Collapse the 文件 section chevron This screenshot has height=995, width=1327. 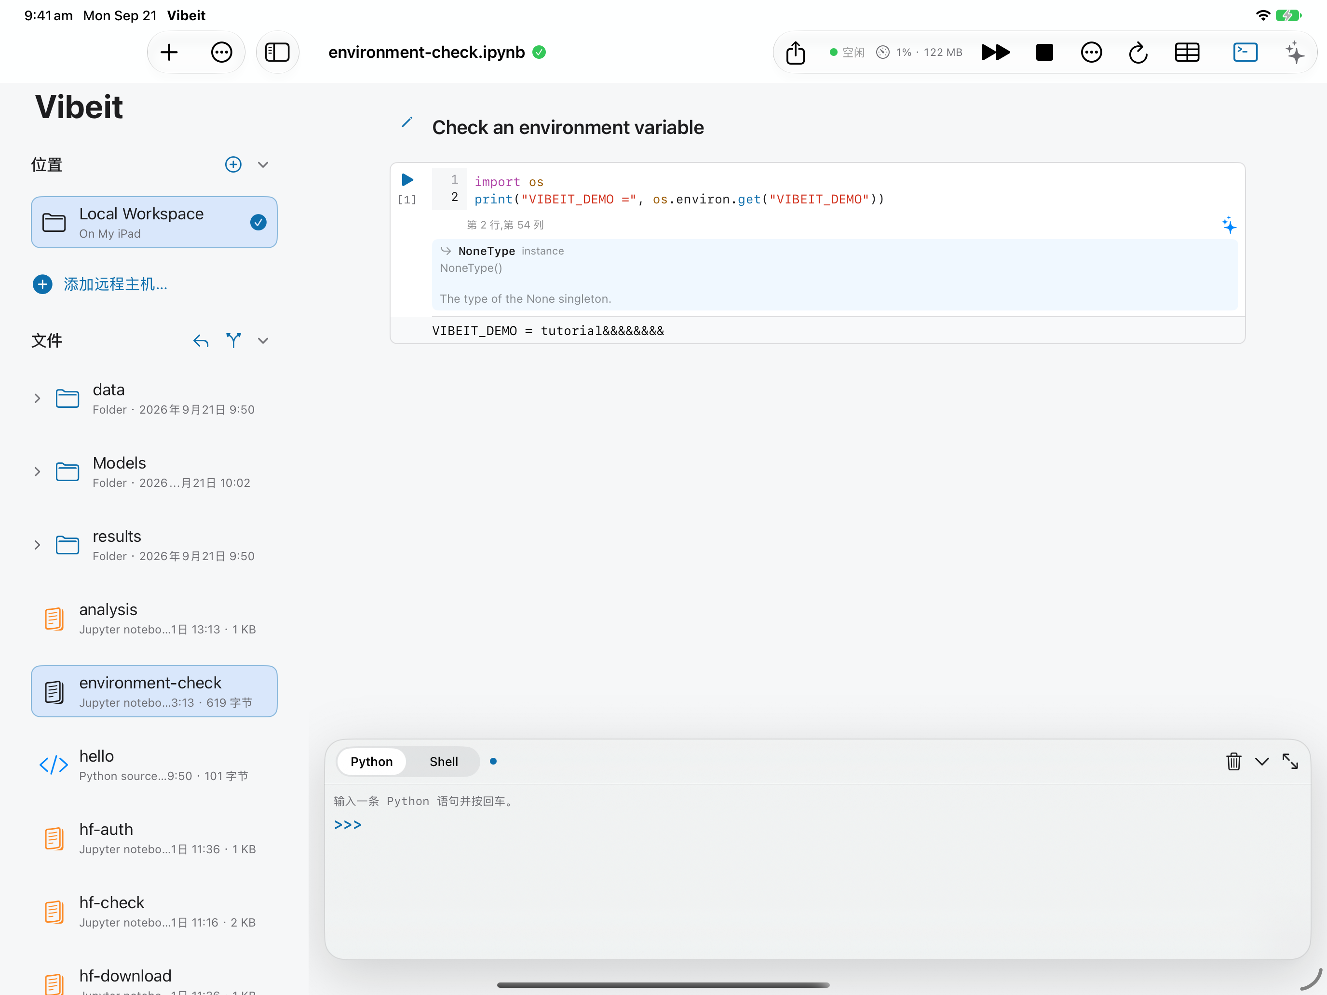pyautogui.click(x=263, y=341)
